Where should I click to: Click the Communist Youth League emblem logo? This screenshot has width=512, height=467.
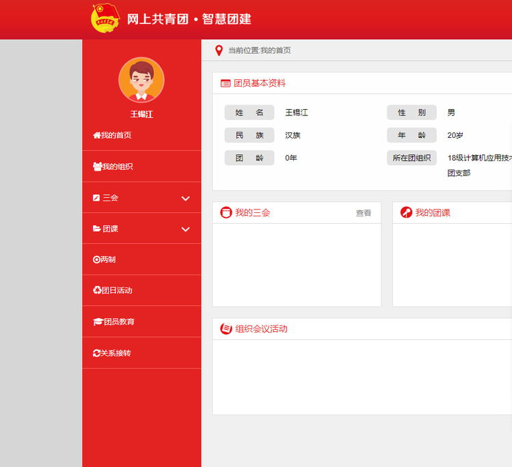105,18
